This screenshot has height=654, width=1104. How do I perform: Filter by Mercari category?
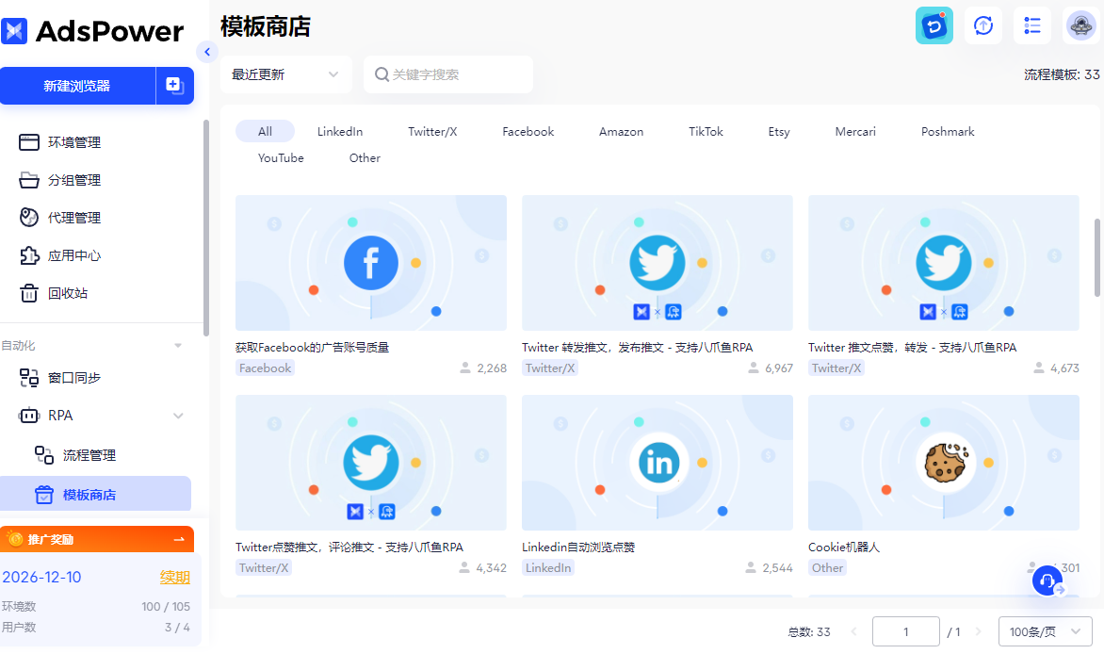click(x=855, y=132)
